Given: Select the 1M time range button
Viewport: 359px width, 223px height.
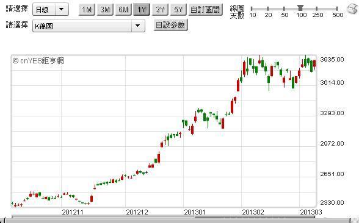Looking at the screenshot, I should coord(87,10).
